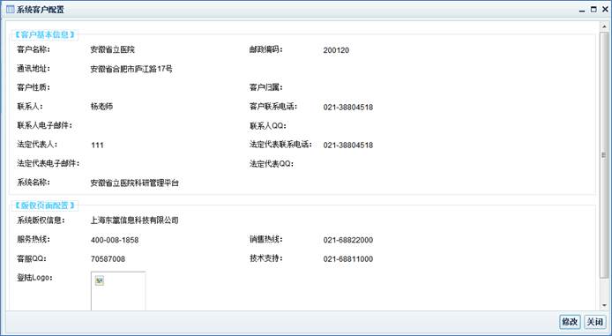
Task: Click the scrollbar up arrow
Action: point(604,26)
